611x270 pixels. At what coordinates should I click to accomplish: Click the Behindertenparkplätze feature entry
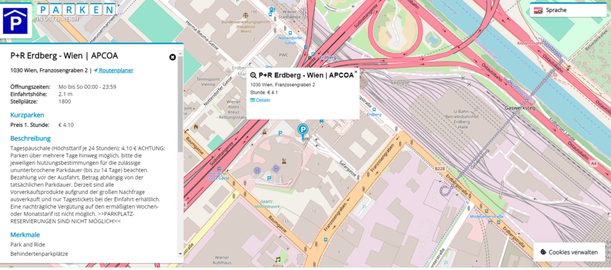point(39,254)
